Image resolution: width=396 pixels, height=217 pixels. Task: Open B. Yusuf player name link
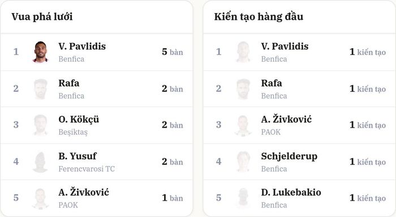tap(78, 156)
